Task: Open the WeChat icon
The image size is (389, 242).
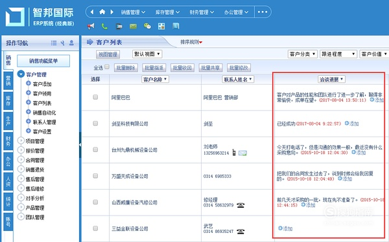Action: coord(147,26)
